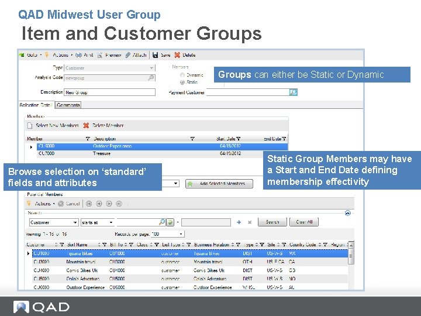This screenshot has width=421, height=316.
Task: Click the search value lookup magnifier icon
Action: pos(162,222)
